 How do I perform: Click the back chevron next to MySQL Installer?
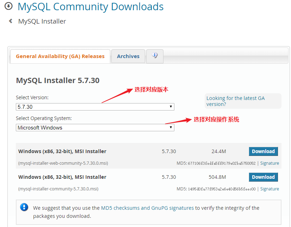(11, 21)
